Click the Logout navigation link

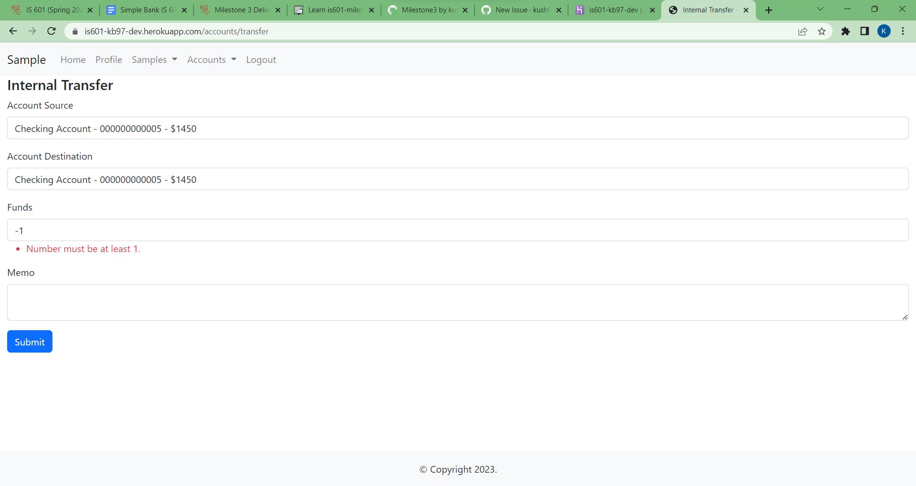click(261, 60)
